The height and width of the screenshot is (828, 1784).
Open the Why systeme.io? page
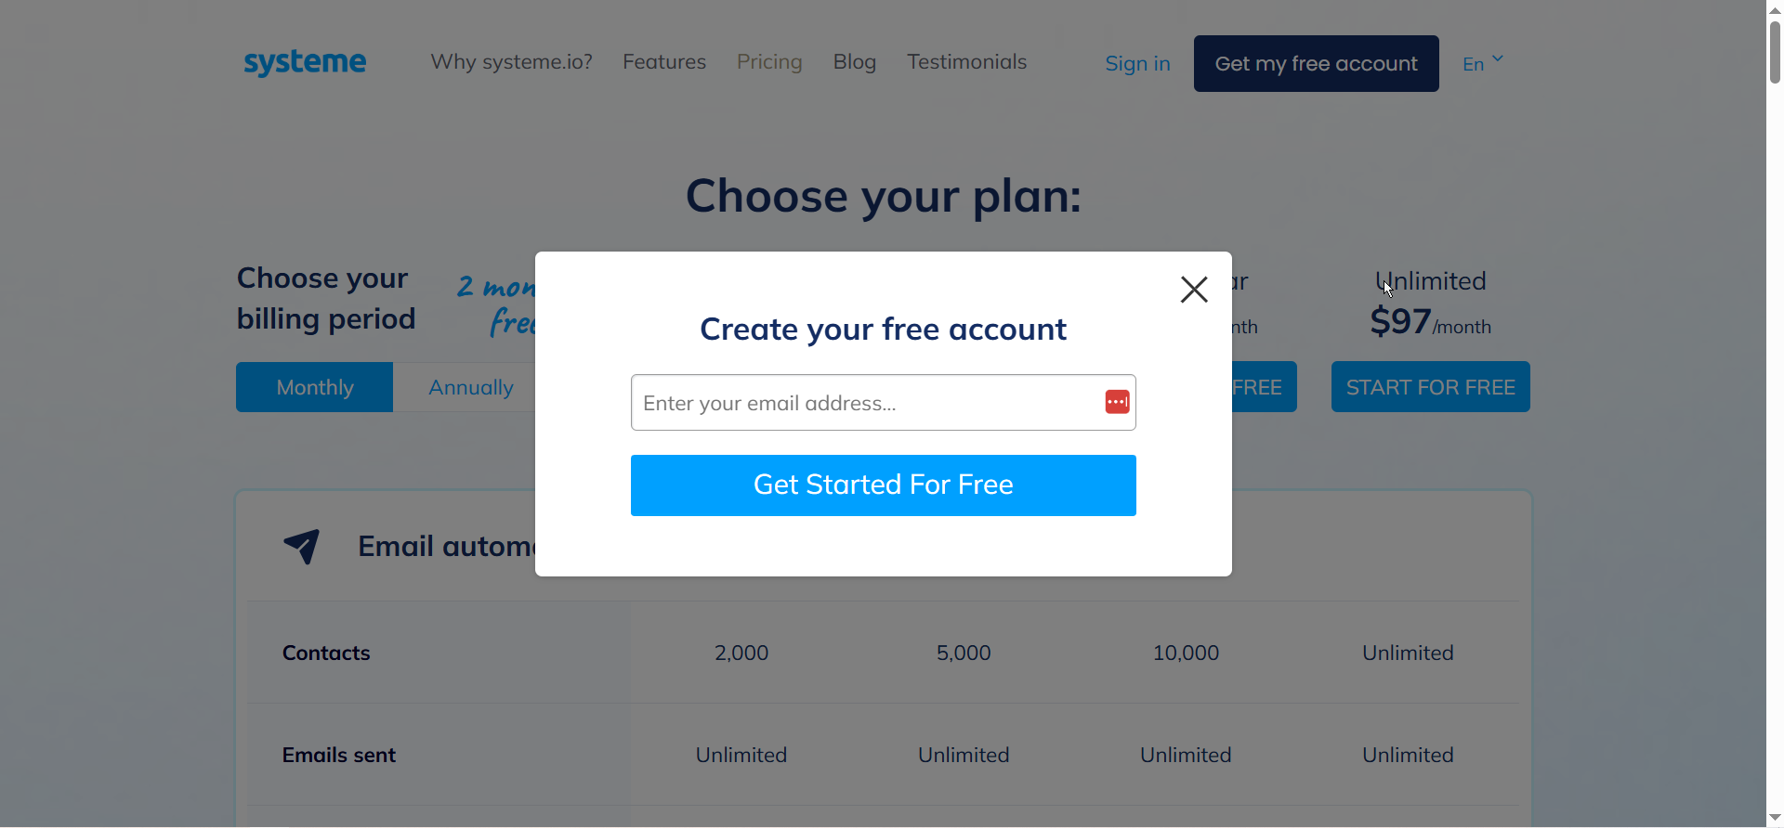click(511, 61)
